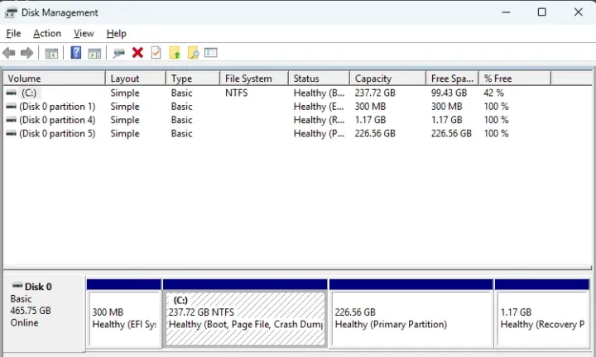596x357 pixels.
Task: Click the Forward arrow toolbar icon
Action: tap(26, 53)
